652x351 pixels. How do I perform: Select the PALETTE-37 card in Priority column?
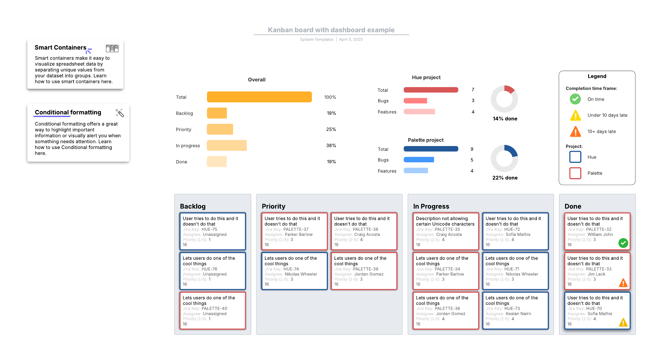pos(294,231)
